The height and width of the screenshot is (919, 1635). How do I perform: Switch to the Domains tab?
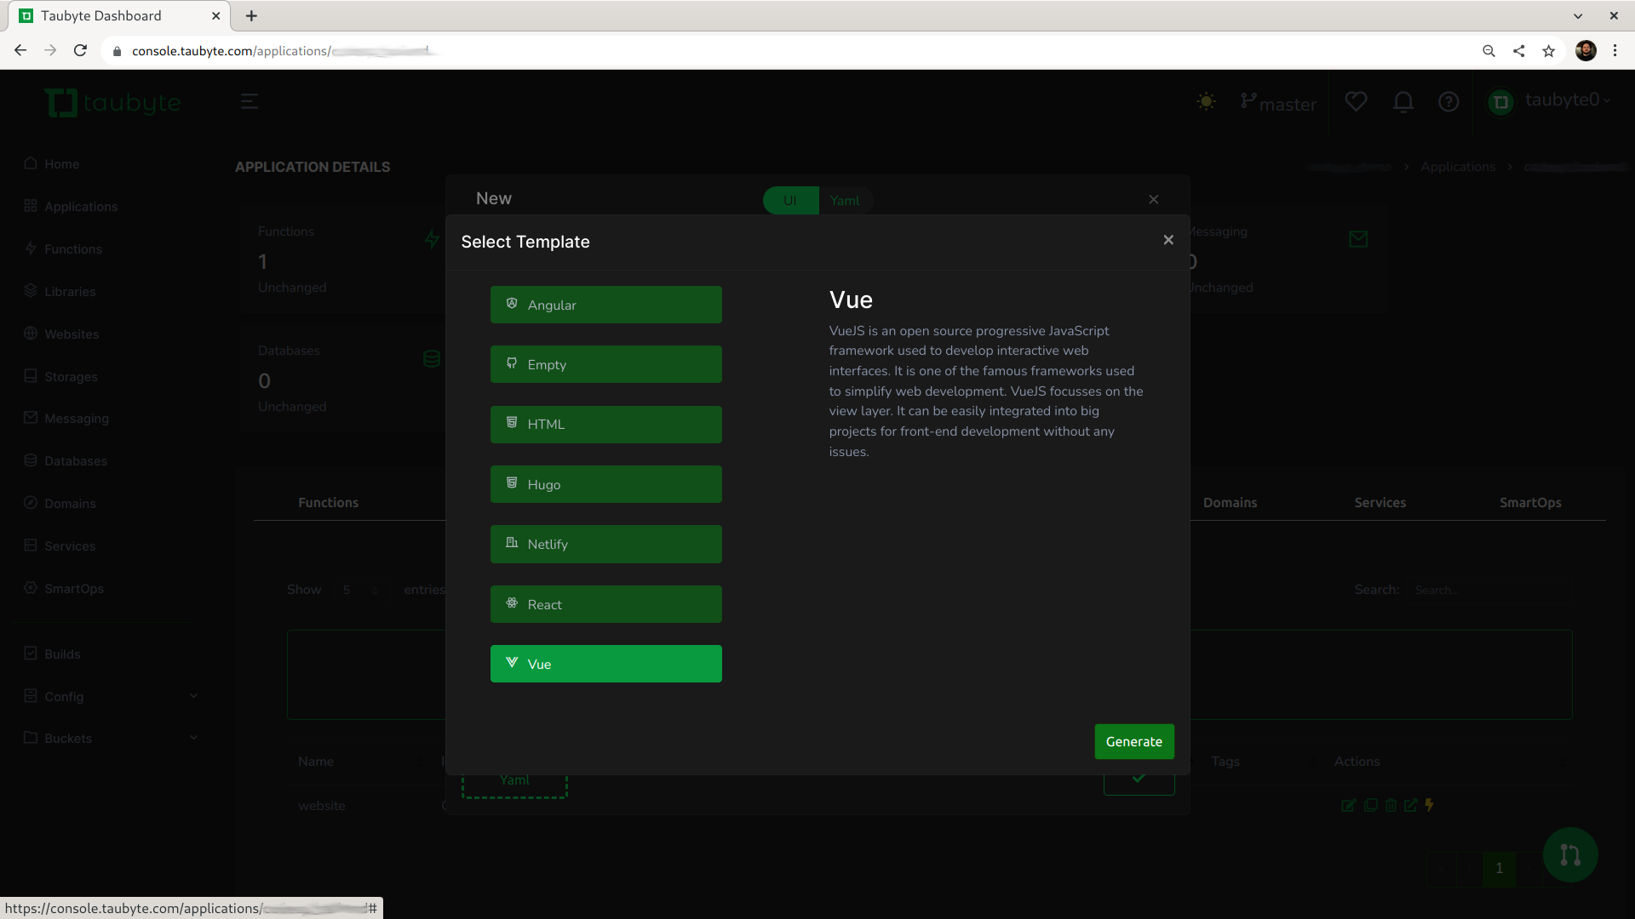pos(1230,503)
